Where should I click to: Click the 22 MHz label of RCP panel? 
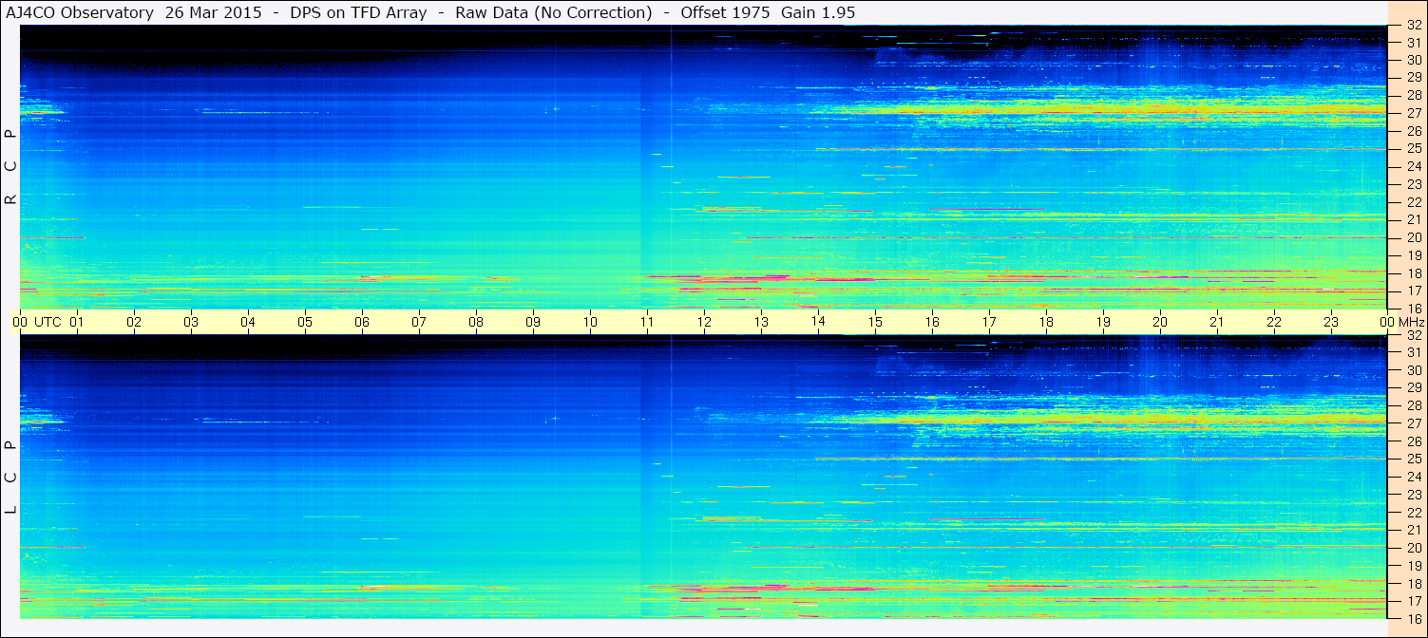tap(1414, 202)
